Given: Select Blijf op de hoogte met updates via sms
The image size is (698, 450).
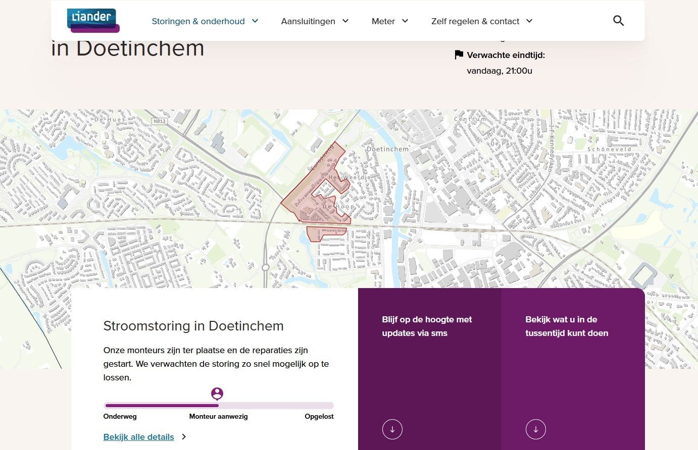Looking at the screenshot, I should [430, 369].
